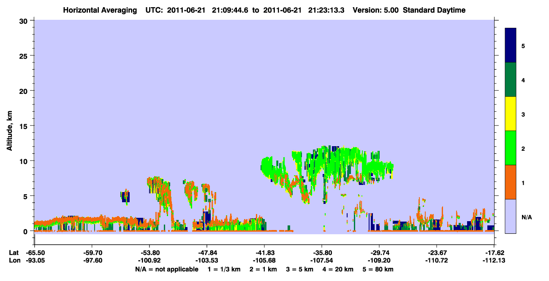Click the yellow colorbar segment labeled 3

(511, 114)
